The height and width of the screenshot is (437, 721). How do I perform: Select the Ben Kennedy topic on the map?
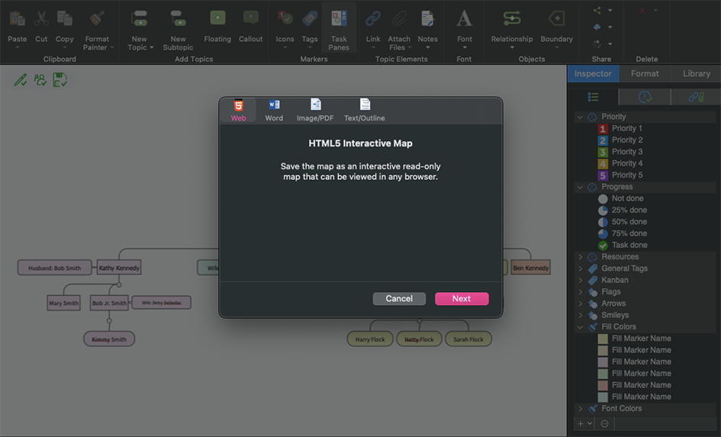point(530,268)
